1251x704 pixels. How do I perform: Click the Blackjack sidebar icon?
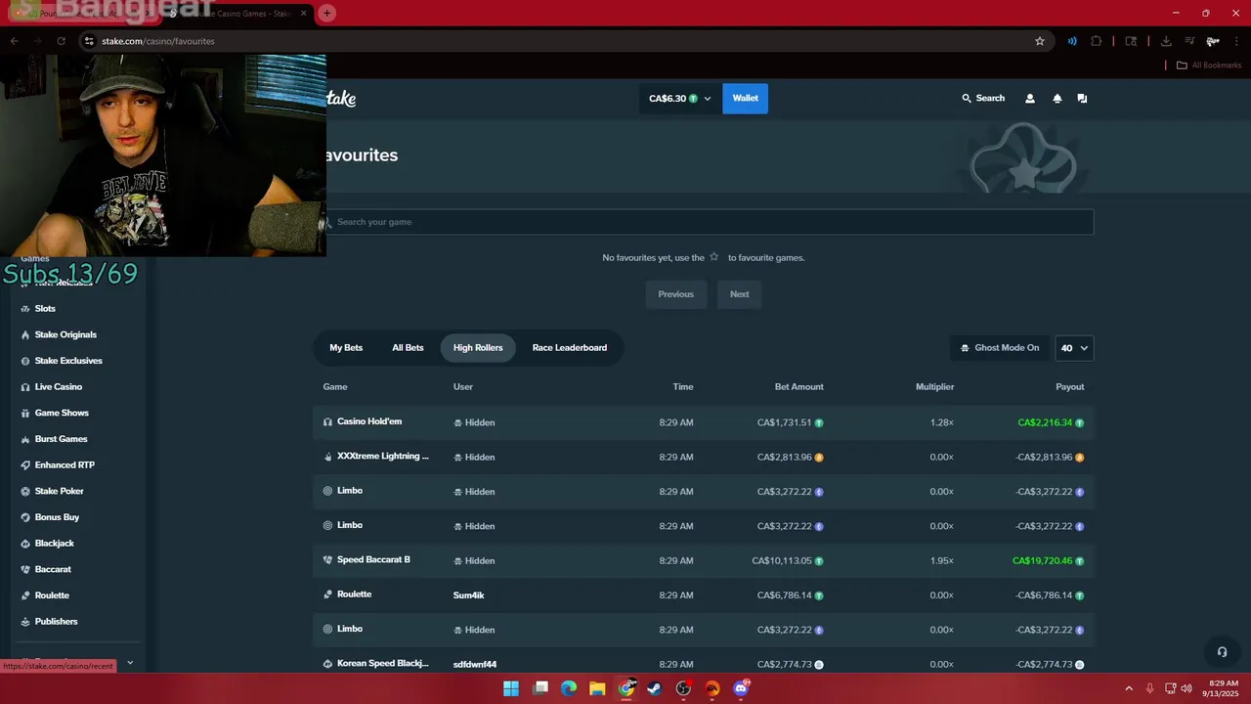coord(25,544)
